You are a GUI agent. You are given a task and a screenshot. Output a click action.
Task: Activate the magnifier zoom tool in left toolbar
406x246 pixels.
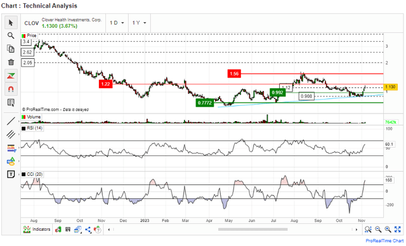coord(11,36)
